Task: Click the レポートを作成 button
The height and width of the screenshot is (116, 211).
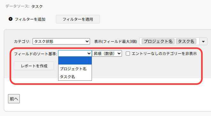Action: tap(34, 66)
